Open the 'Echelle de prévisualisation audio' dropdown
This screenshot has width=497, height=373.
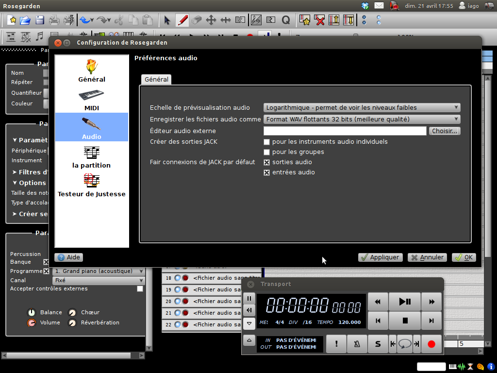point(362,107)
